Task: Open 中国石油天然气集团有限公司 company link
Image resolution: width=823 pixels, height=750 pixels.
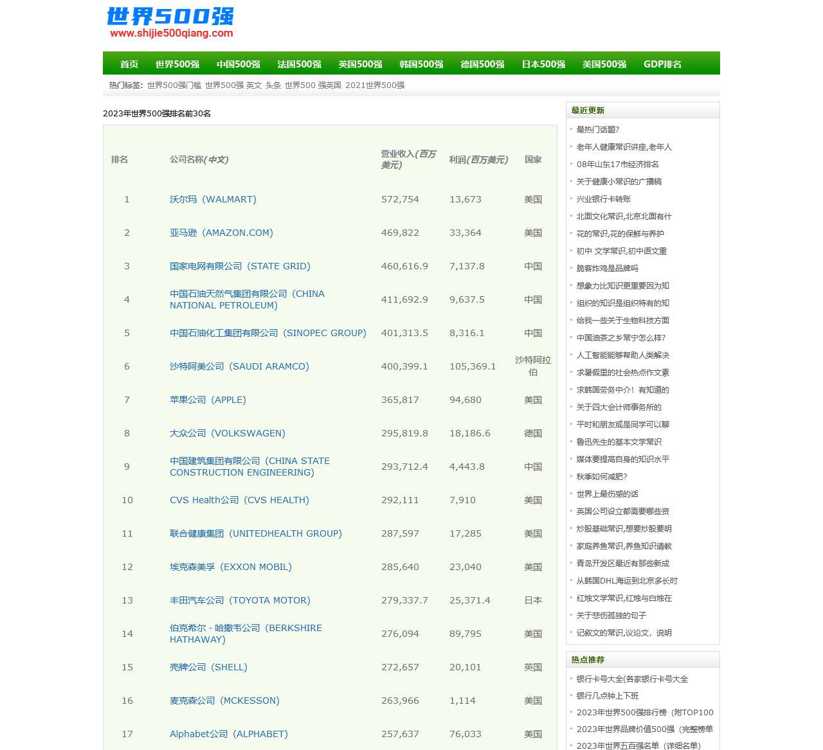Action: click(x=247, y=299)
